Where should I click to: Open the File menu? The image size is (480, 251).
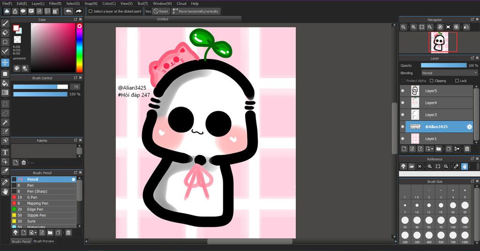pos(7,3)
